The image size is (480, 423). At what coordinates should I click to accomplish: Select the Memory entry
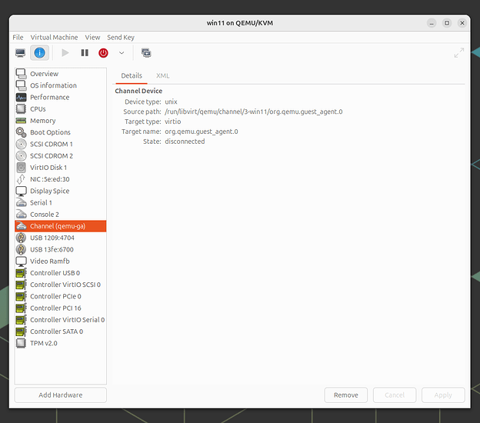click(x=61, y=121)
